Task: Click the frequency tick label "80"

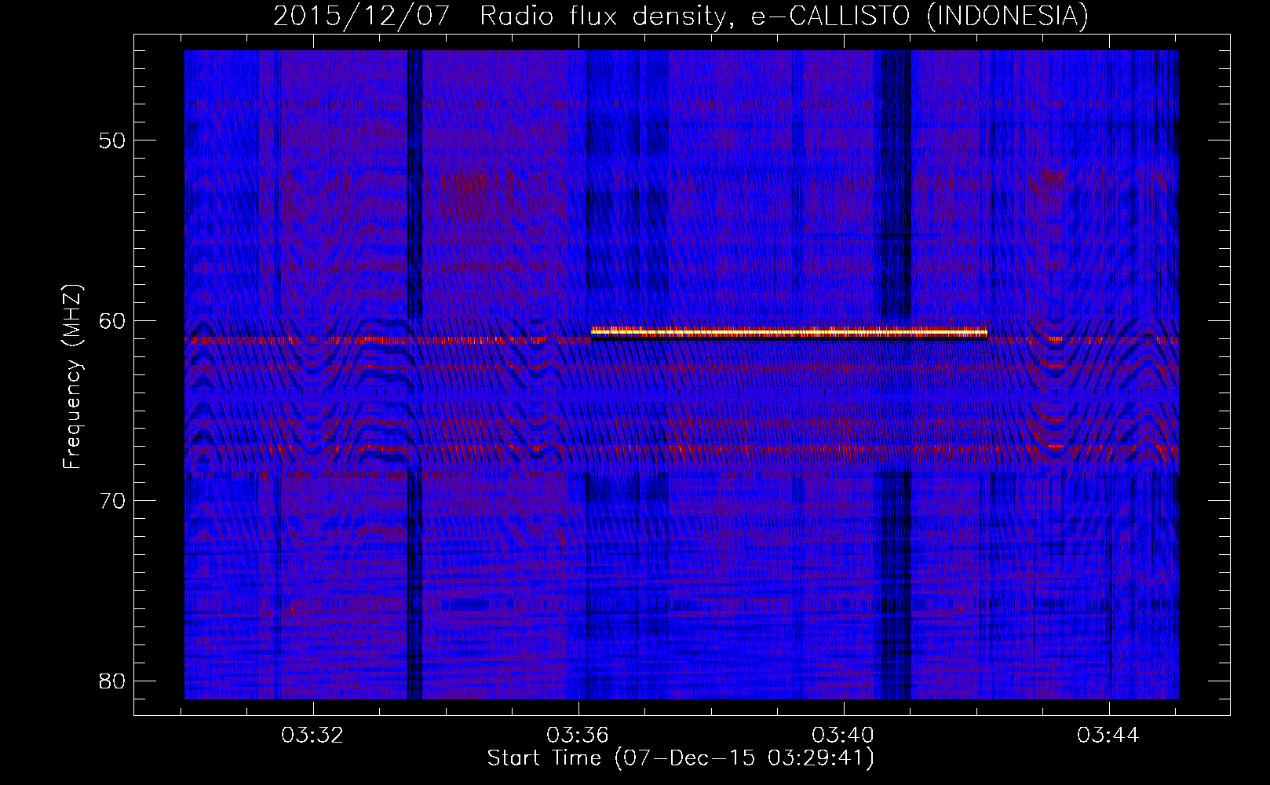Action: (x=112, y=681)
